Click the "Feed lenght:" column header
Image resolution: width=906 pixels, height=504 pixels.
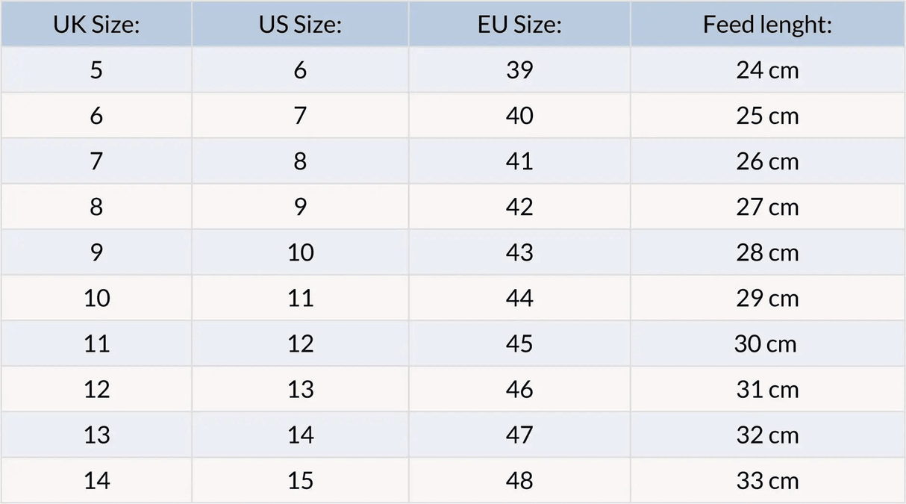767,25
